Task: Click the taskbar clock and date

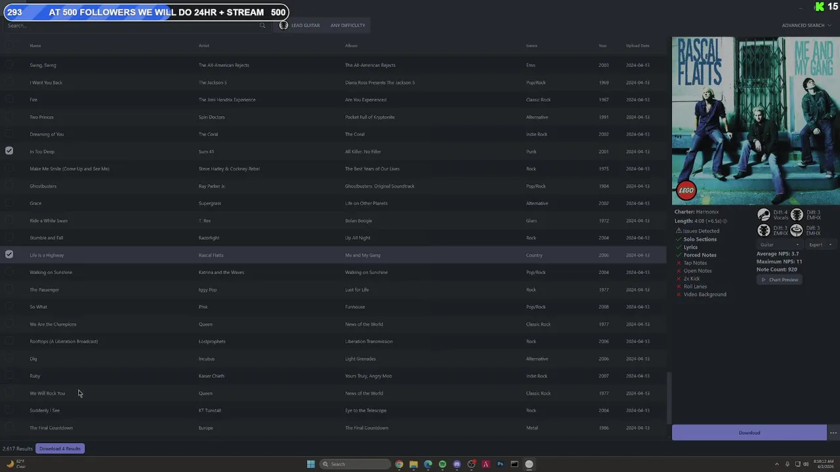Action: click(824, 464)
